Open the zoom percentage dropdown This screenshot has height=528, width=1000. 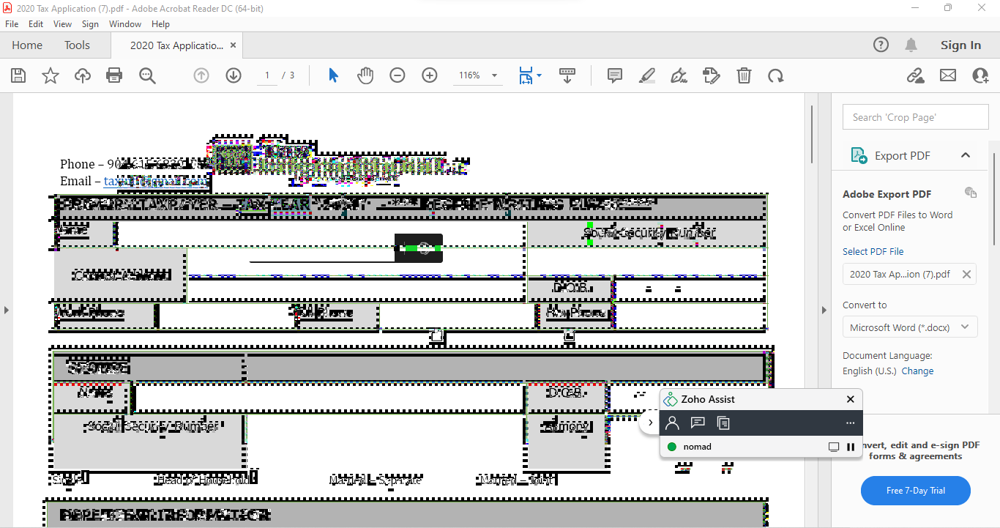tap(494, 75)
